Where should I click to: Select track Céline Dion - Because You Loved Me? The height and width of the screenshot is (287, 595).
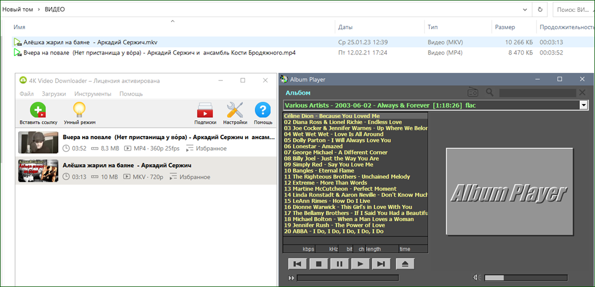point(355,116)
